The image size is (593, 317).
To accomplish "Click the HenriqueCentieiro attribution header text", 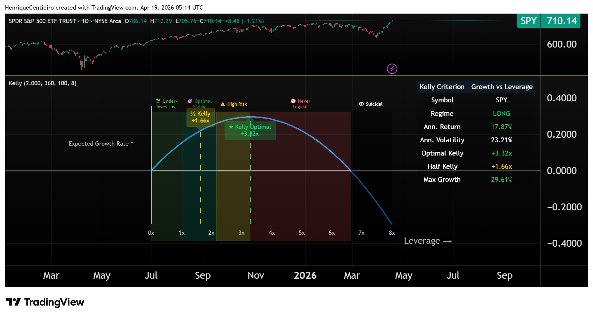I will [104, 7].
